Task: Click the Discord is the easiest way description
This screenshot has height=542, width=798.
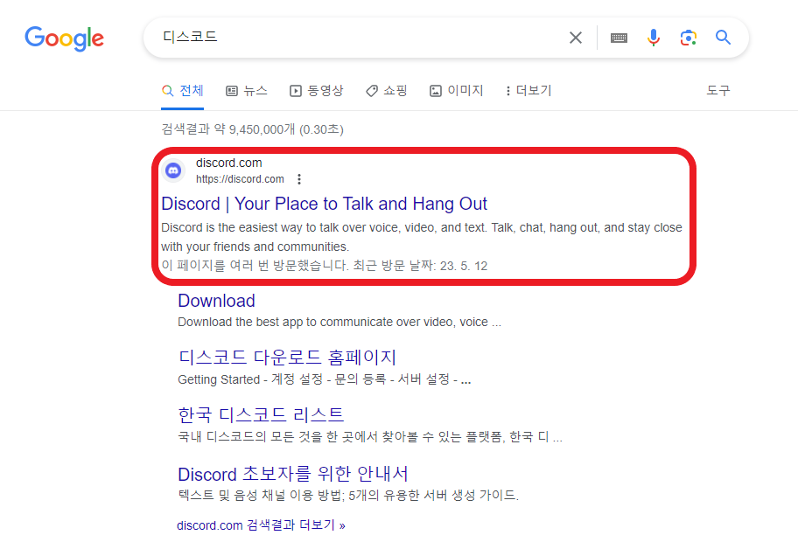Action: point(422,237)
